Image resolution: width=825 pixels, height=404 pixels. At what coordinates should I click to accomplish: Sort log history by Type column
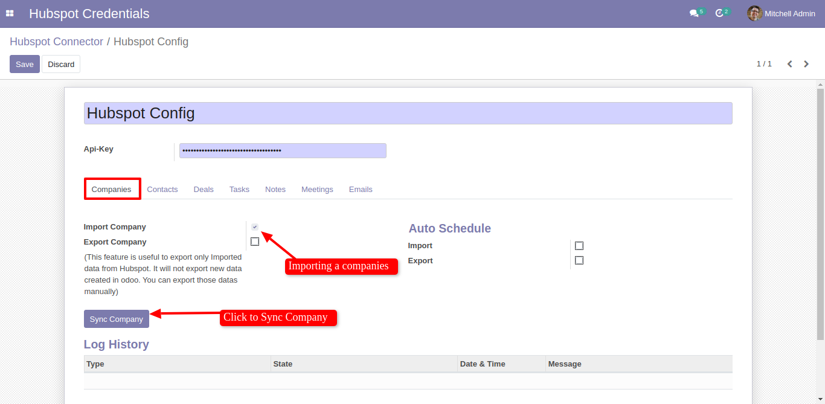point(177,364)
